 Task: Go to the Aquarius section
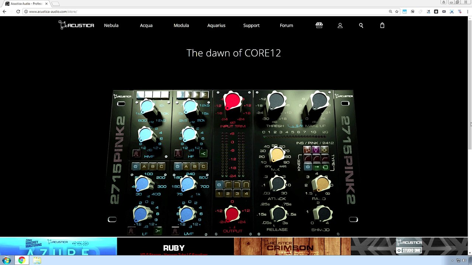point(216,25)
